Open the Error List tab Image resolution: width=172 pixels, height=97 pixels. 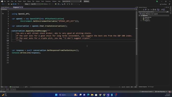coord(2,89)
